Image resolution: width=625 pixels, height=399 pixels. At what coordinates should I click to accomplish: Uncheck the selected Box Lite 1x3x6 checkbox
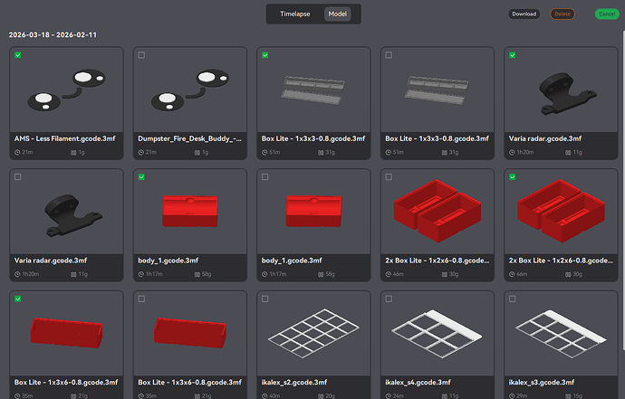pyautogui.click(x=18, y=299)
